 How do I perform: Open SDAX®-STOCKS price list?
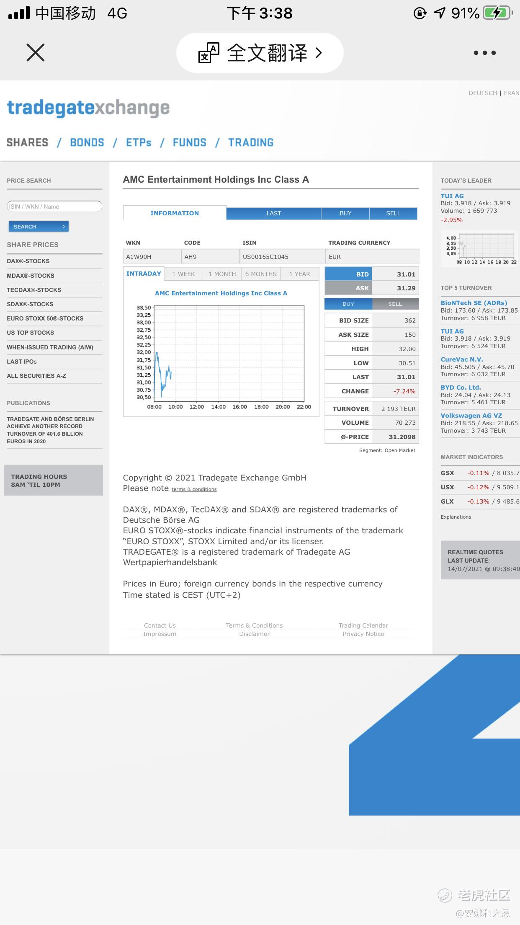point(30,304)
